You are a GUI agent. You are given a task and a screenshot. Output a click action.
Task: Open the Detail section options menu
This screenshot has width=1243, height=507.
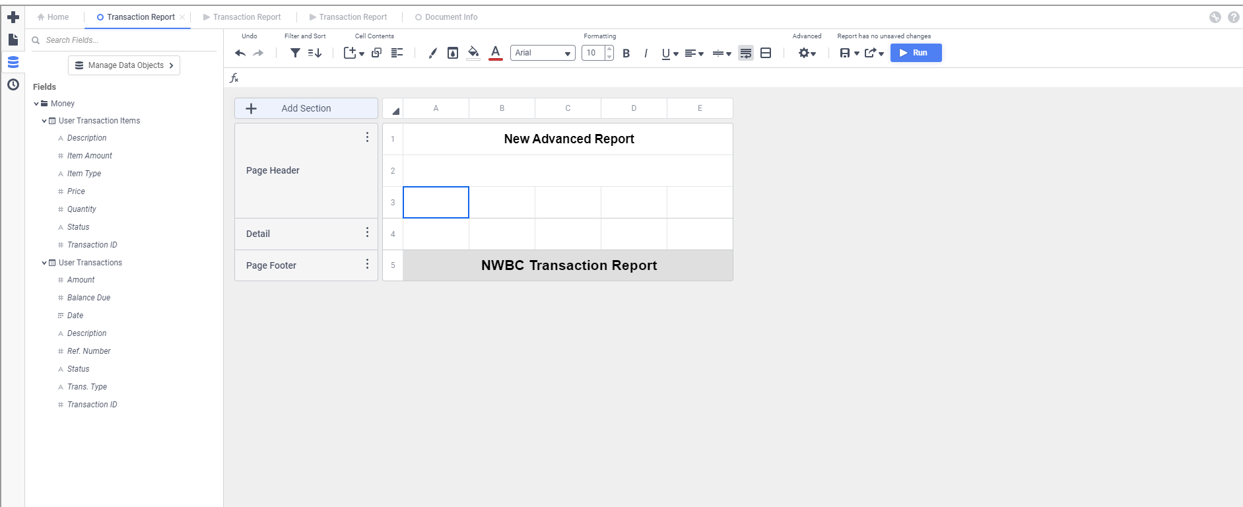click(x=367, y=232)
